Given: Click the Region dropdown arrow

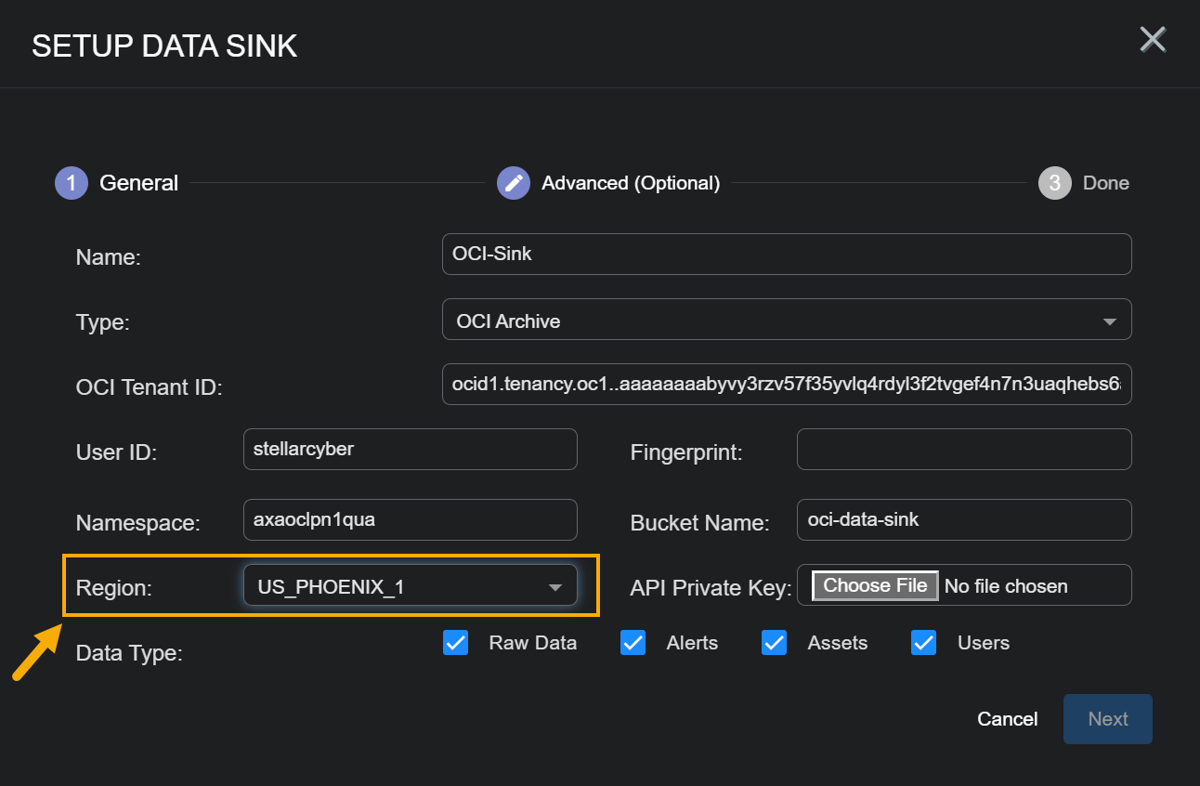Looking at the screenshot, I should pyautogui.click(x=555, y=587).
